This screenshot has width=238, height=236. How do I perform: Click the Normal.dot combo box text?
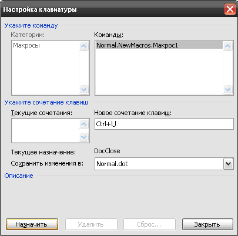click(112, 164)
